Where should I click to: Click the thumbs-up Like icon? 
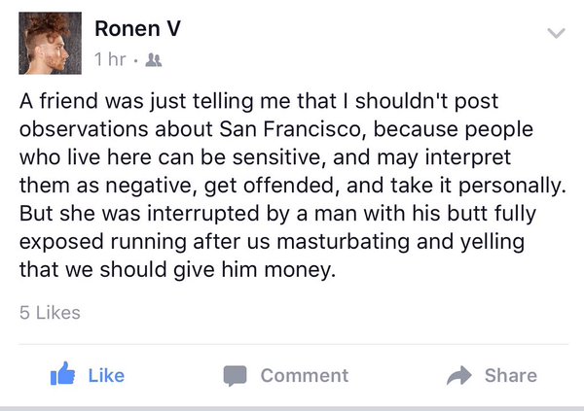(x=63, y=375)
